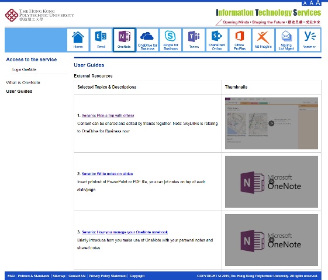
Task: Play the trip planning video thumbnail
Action: (271, 123)
